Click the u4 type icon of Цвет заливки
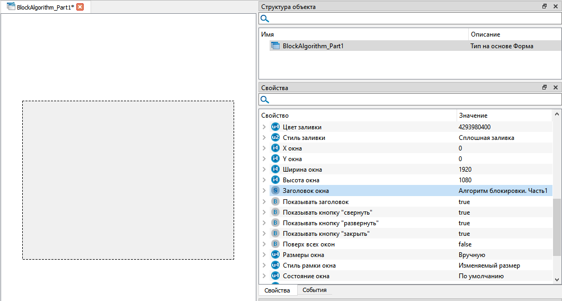This screenshot has width=562, height=301. coord(275,127)
